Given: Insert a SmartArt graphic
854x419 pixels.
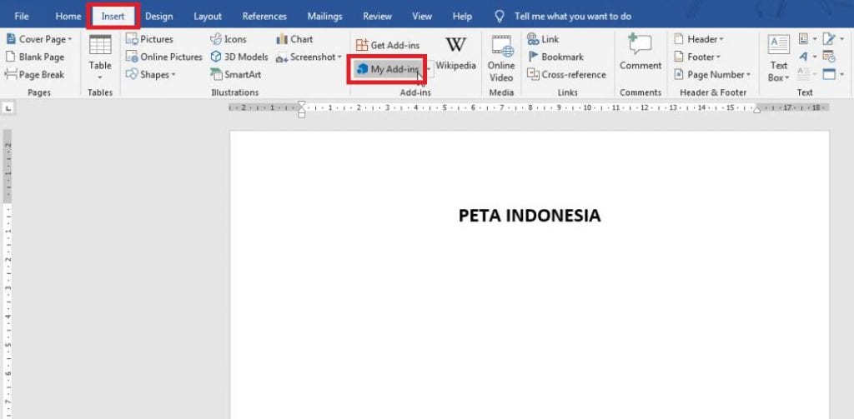Looking at the screenshot, I should click(x=236, y=74).
